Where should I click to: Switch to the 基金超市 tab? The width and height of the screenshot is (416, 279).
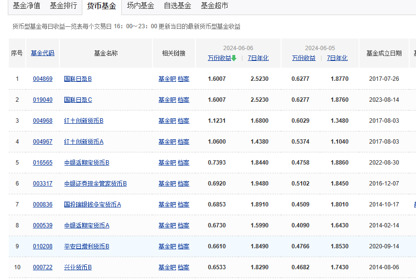point(214,5)
